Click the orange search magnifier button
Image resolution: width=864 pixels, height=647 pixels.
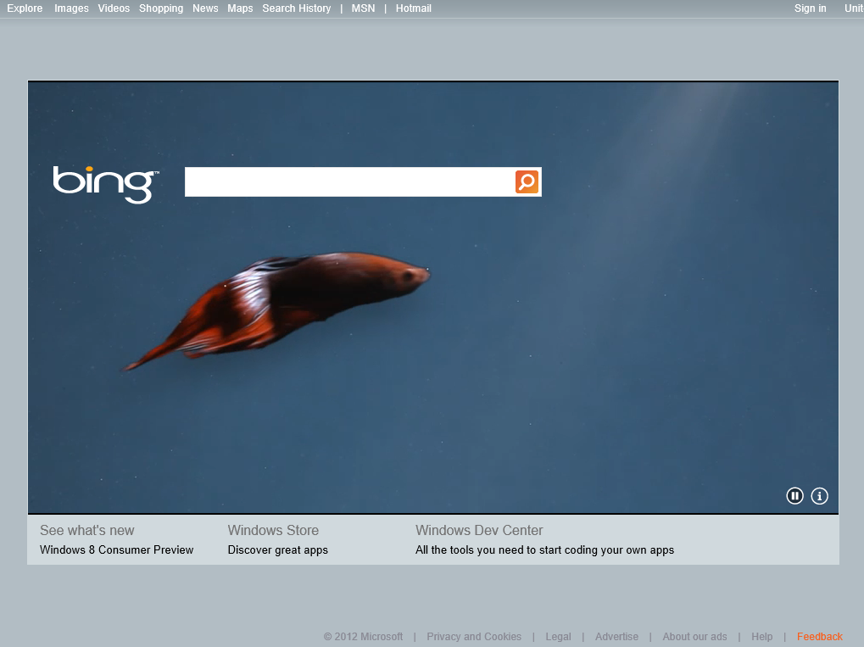(x=527, y=181)
